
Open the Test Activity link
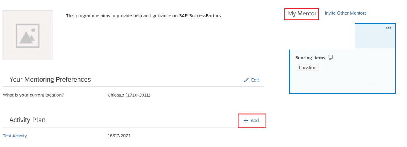tap(15, 136)
